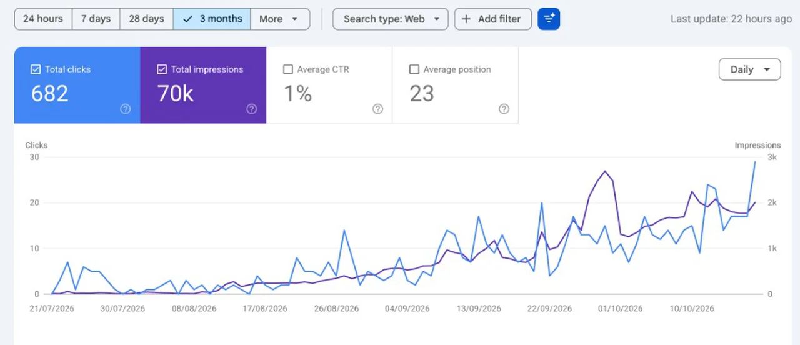The height and width of the screenshot is (345, 800).
Task: Click the 30/07/2026 date label
Action: click(124, 309)
